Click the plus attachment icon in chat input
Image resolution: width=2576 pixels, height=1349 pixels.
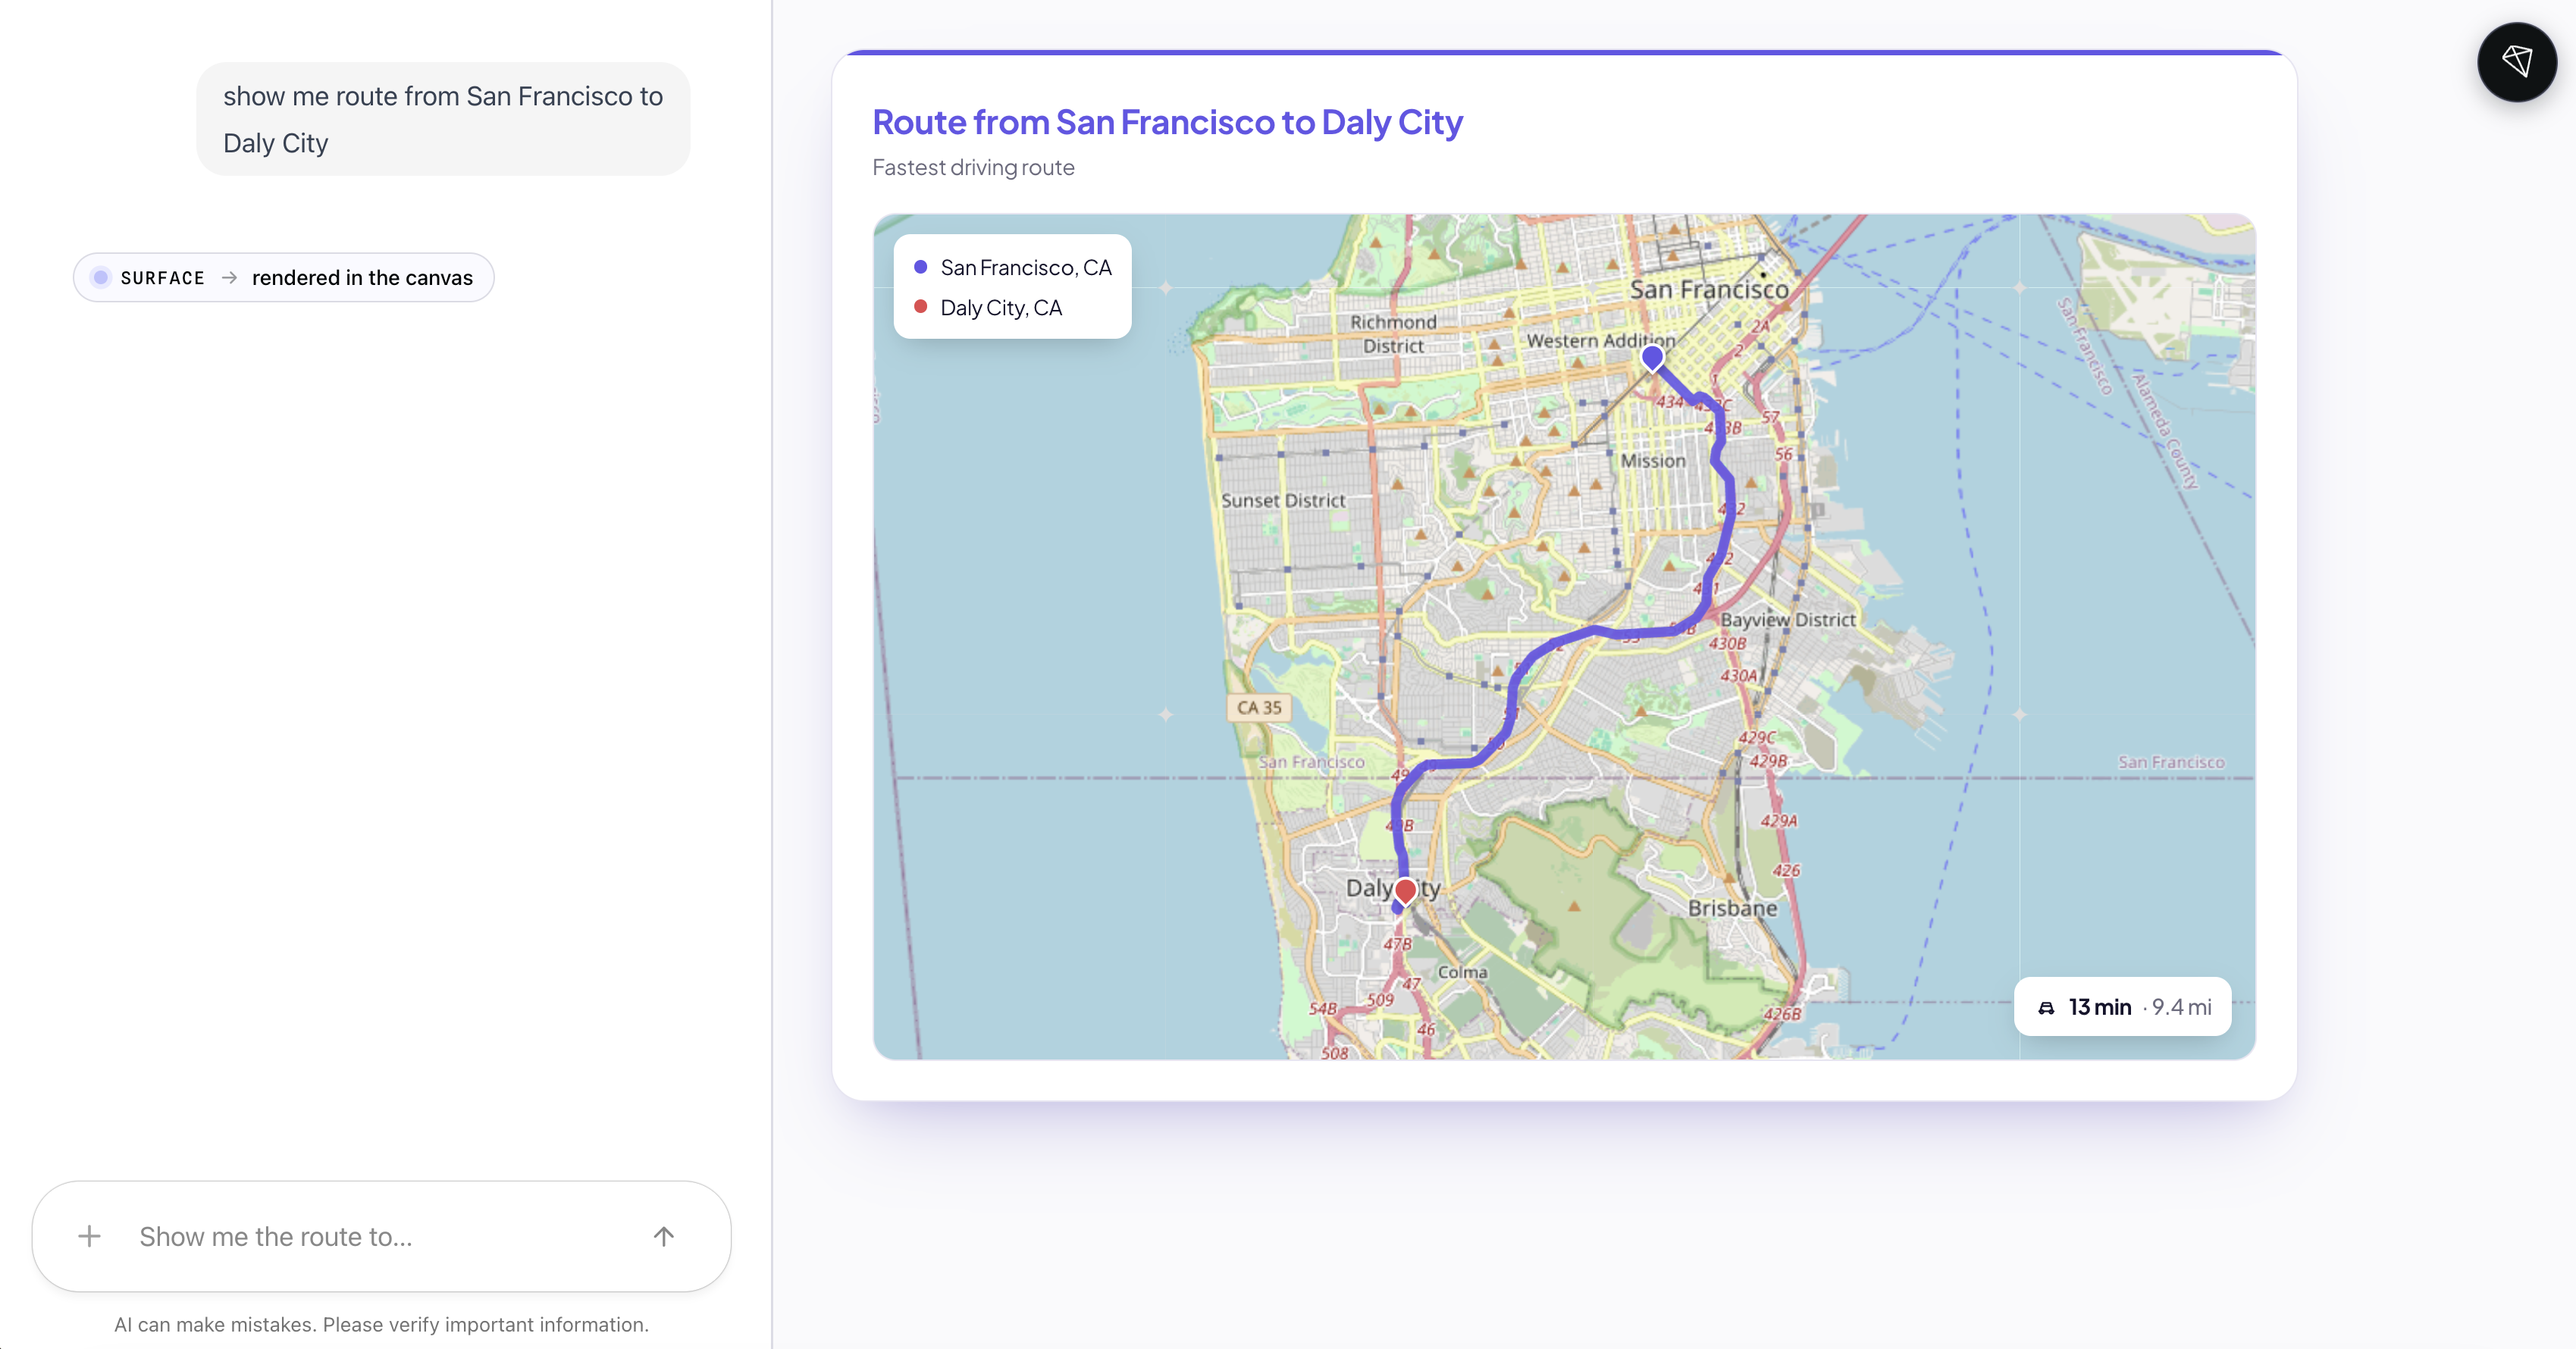point(89,1236)
